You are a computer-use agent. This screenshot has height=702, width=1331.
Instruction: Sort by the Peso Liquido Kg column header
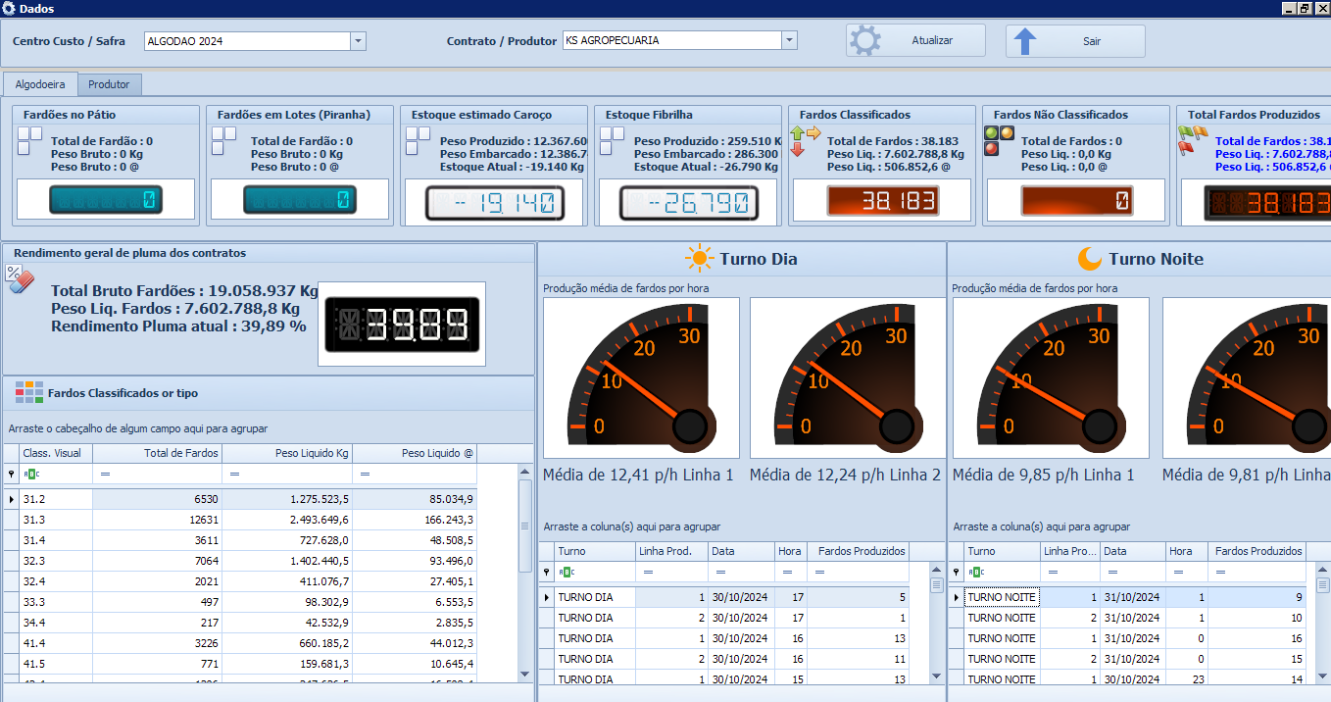(286, 453)
